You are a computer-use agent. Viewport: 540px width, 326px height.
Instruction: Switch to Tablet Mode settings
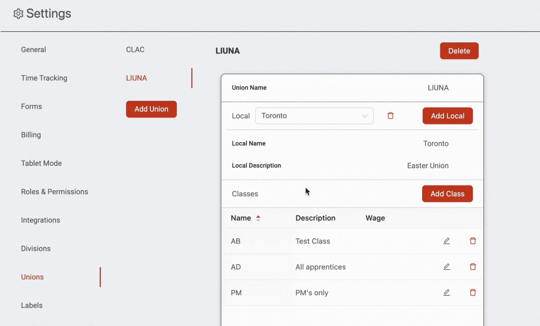[41, 163]
